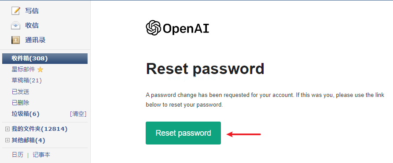Click the OpenAI logo in the email
The width and height of the screenshot is (393, 163).
(x=177, y=28)
